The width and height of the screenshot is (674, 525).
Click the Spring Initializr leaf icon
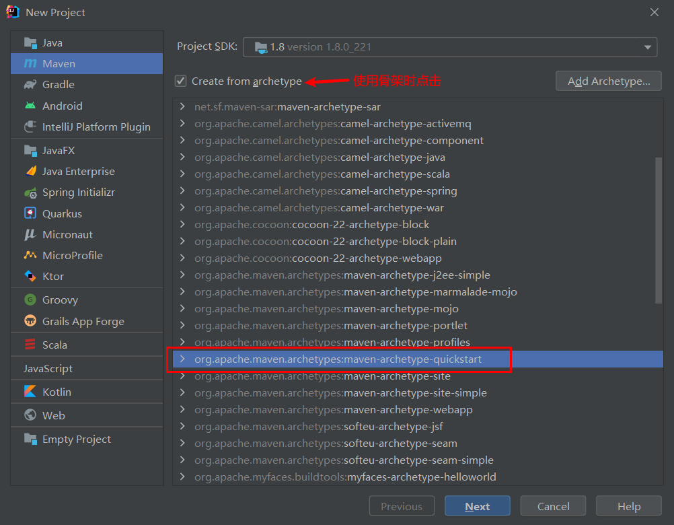pyautogui.click(x=30, y=193)
